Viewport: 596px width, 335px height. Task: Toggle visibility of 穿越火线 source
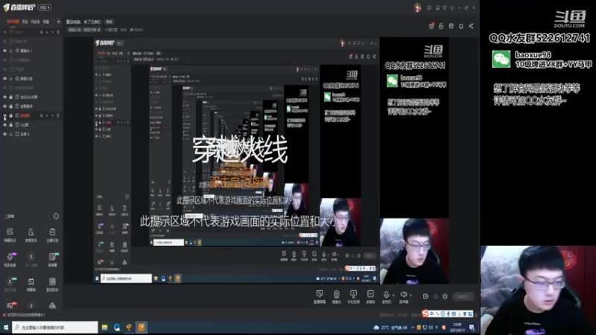pos(5,79)
